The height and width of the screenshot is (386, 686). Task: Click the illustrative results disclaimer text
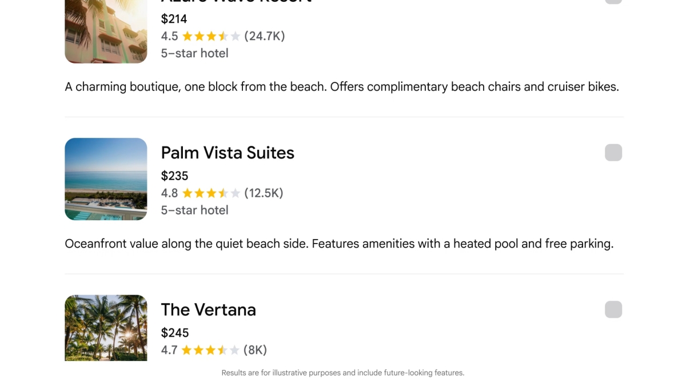[343, 372]
